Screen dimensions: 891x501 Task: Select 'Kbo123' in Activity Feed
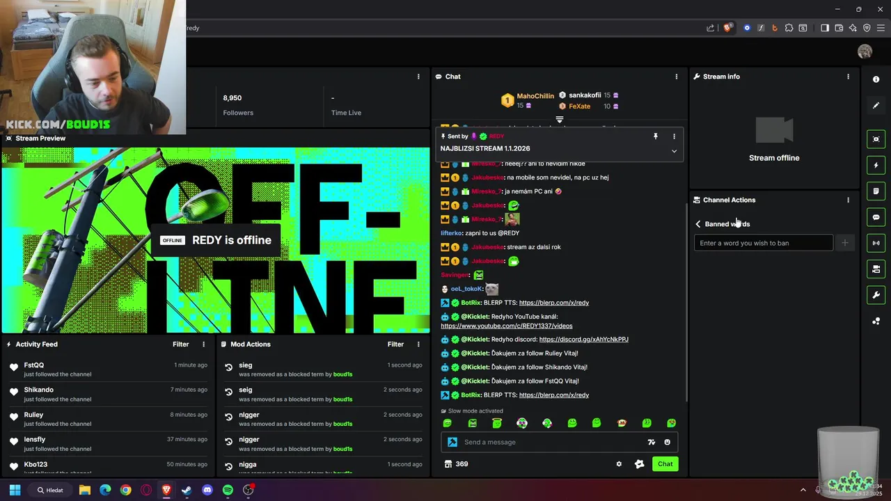pos(36,464)
